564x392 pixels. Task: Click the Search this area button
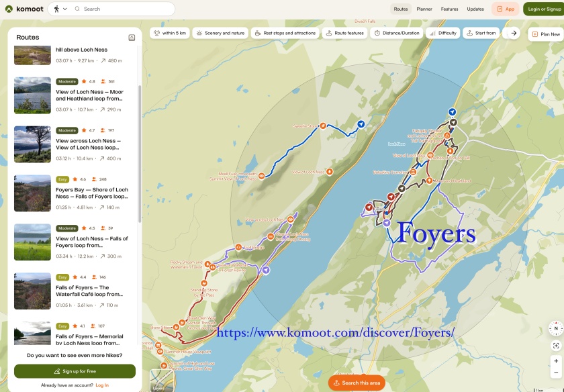click(357, 383)
